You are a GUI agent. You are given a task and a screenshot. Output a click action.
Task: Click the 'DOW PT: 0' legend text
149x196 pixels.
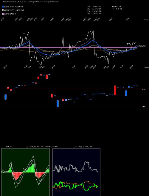(x=10, y=14)
